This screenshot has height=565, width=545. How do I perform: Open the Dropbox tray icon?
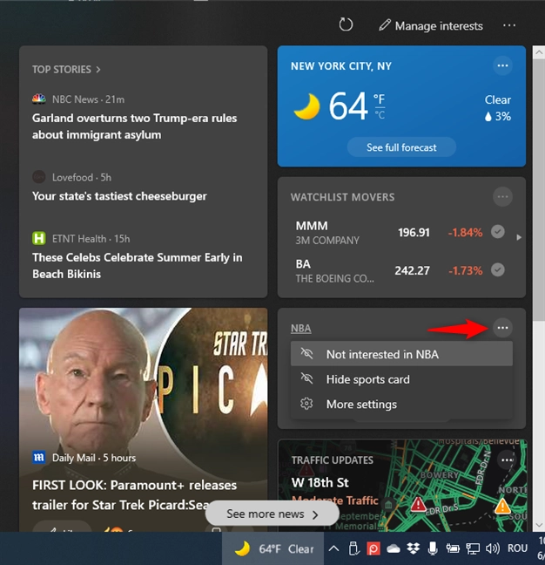[413, 548]
